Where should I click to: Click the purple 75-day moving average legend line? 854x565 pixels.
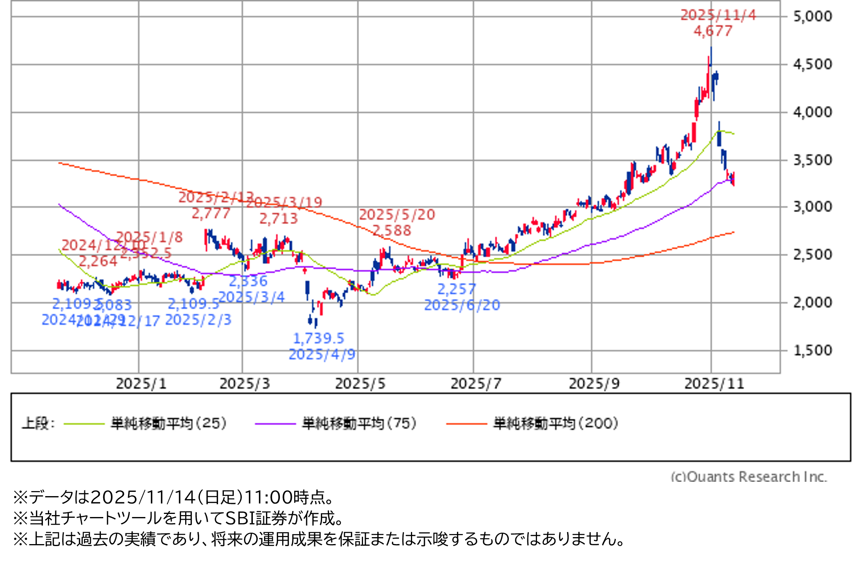click(275, 424)
